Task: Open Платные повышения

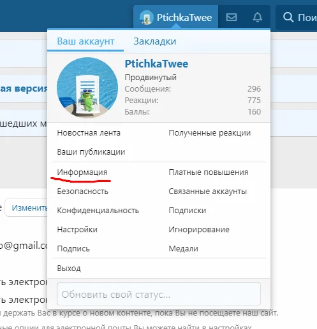Action: coord(209,172)
